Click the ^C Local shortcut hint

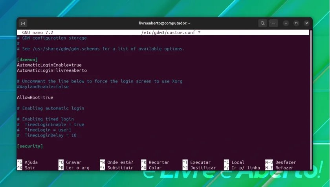coord(234,162)
